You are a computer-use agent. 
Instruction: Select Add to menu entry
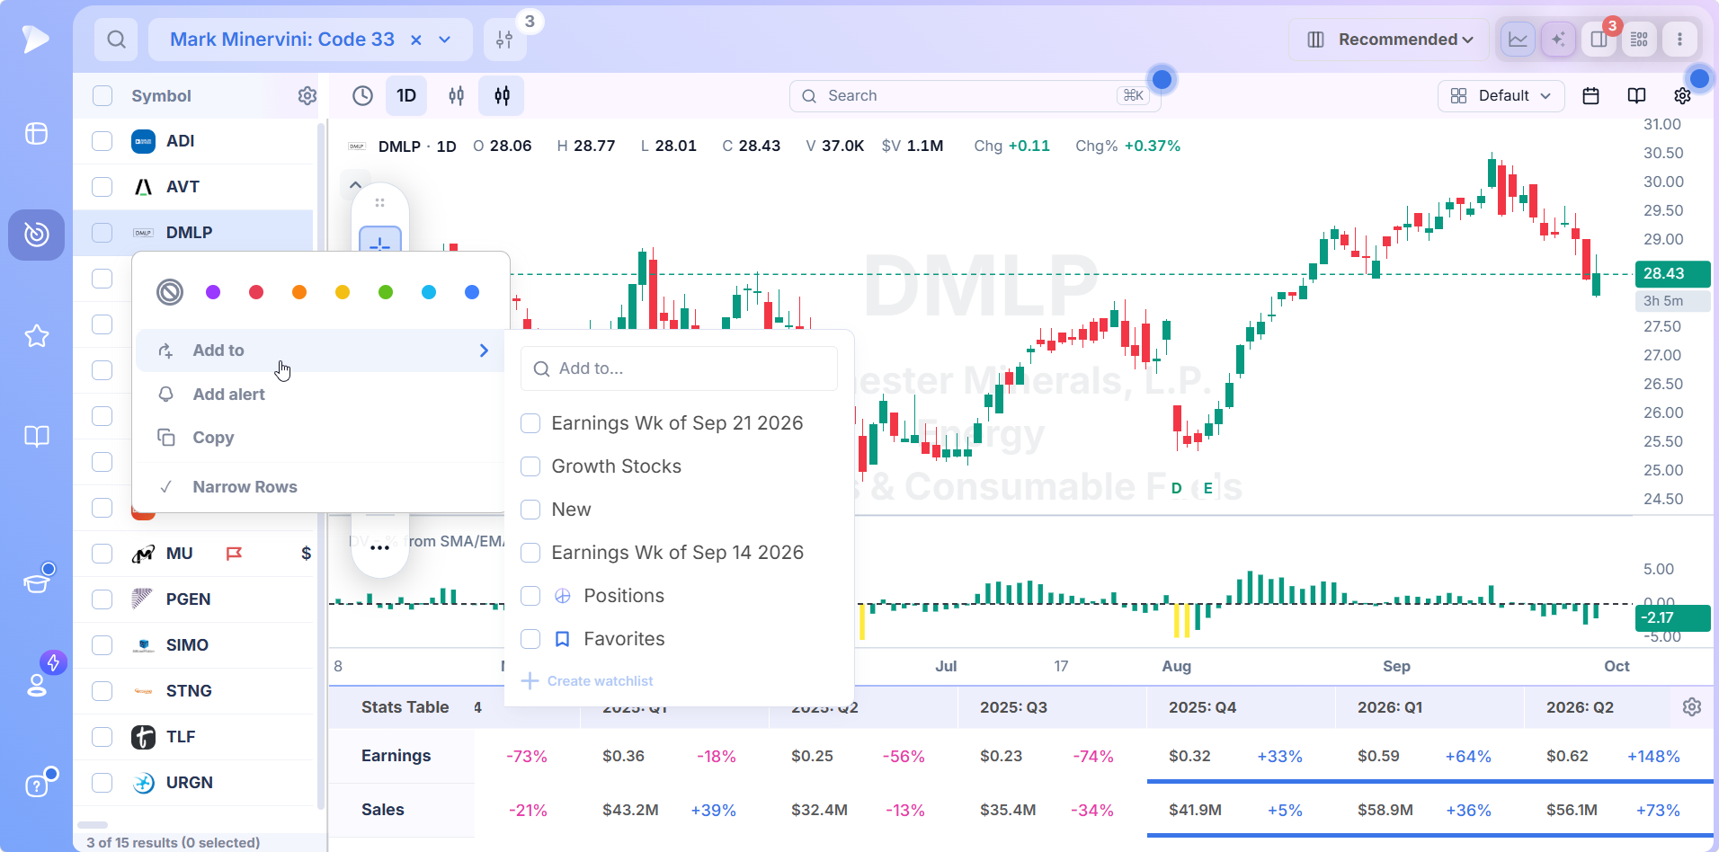click(319, 351)
